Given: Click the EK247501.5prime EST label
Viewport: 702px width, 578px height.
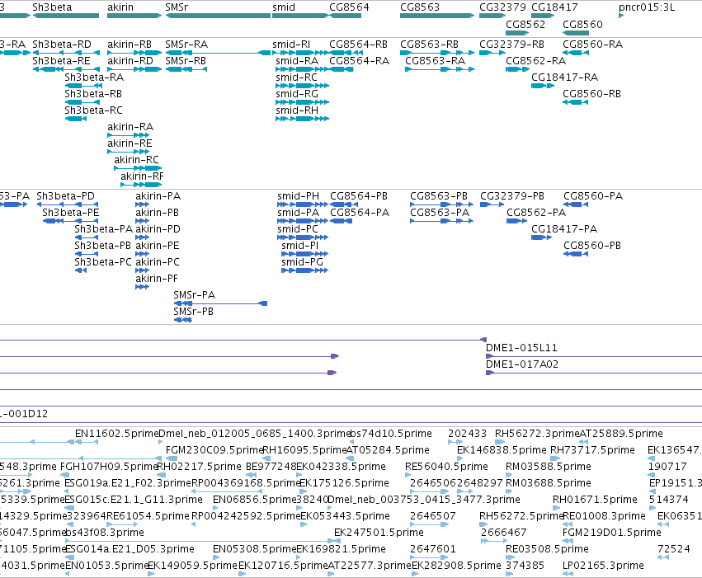Looking at the screenshot, I should (379, 533).
